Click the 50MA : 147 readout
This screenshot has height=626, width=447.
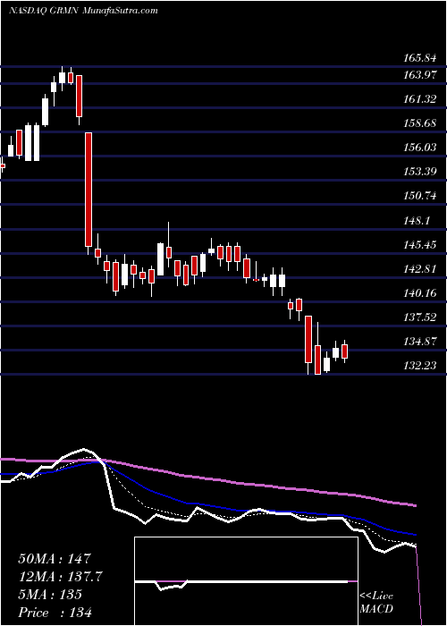(55, 559)
